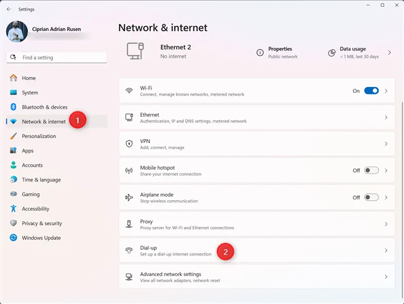Open the Home page

57,78
